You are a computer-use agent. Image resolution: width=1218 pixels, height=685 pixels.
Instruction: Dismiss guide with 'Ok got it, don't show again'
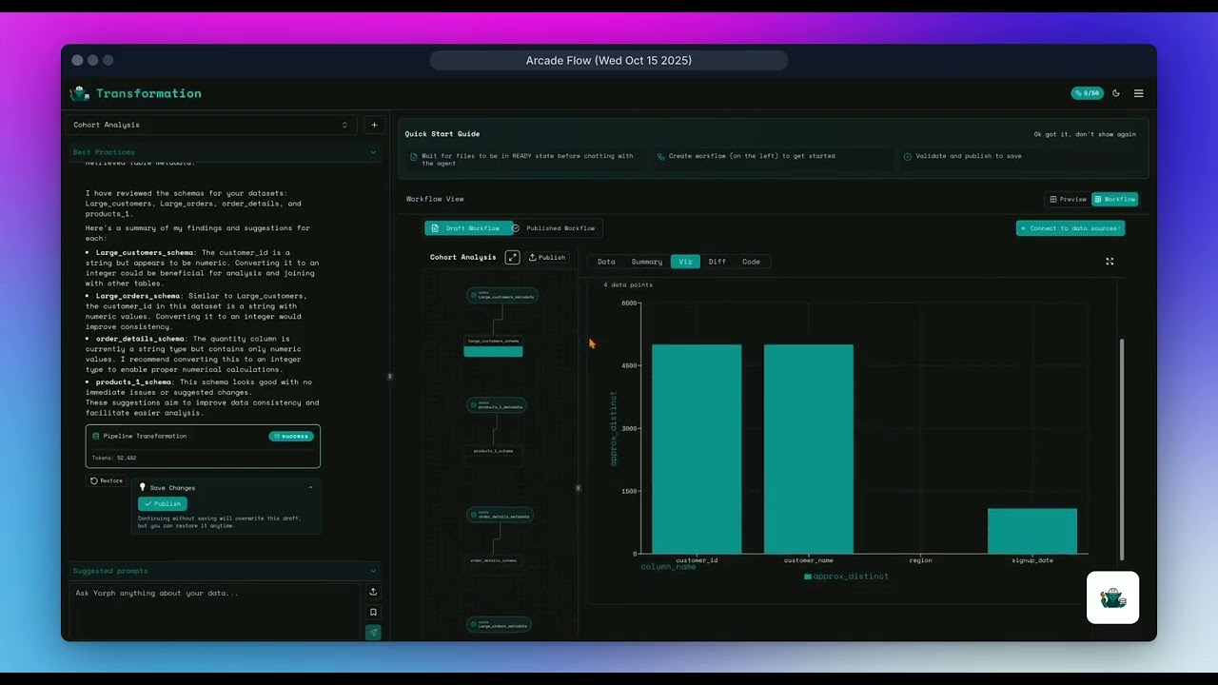click(1085, 134)
